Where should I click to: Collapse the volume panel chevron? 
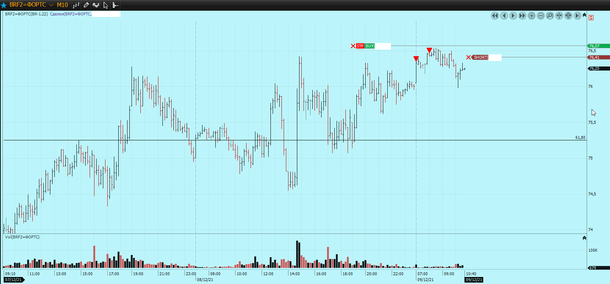[x=584, y=238]
